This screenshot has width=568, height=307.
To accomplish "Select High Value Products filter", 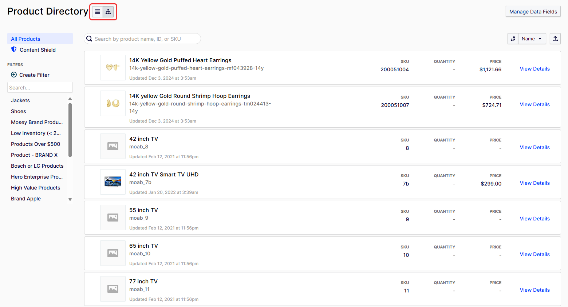I will click(x=36, y=188).
